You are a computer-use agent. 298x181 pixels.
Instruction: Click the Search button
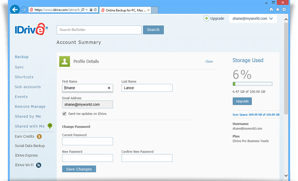(153, 30)
